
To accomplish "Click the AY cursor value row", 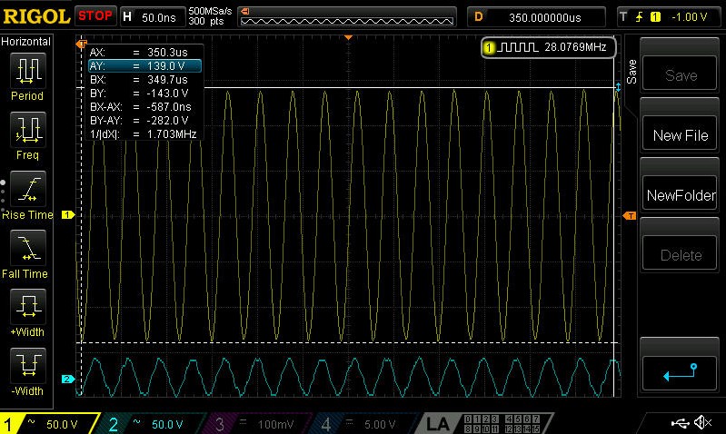I will click(x=144, y=65).
